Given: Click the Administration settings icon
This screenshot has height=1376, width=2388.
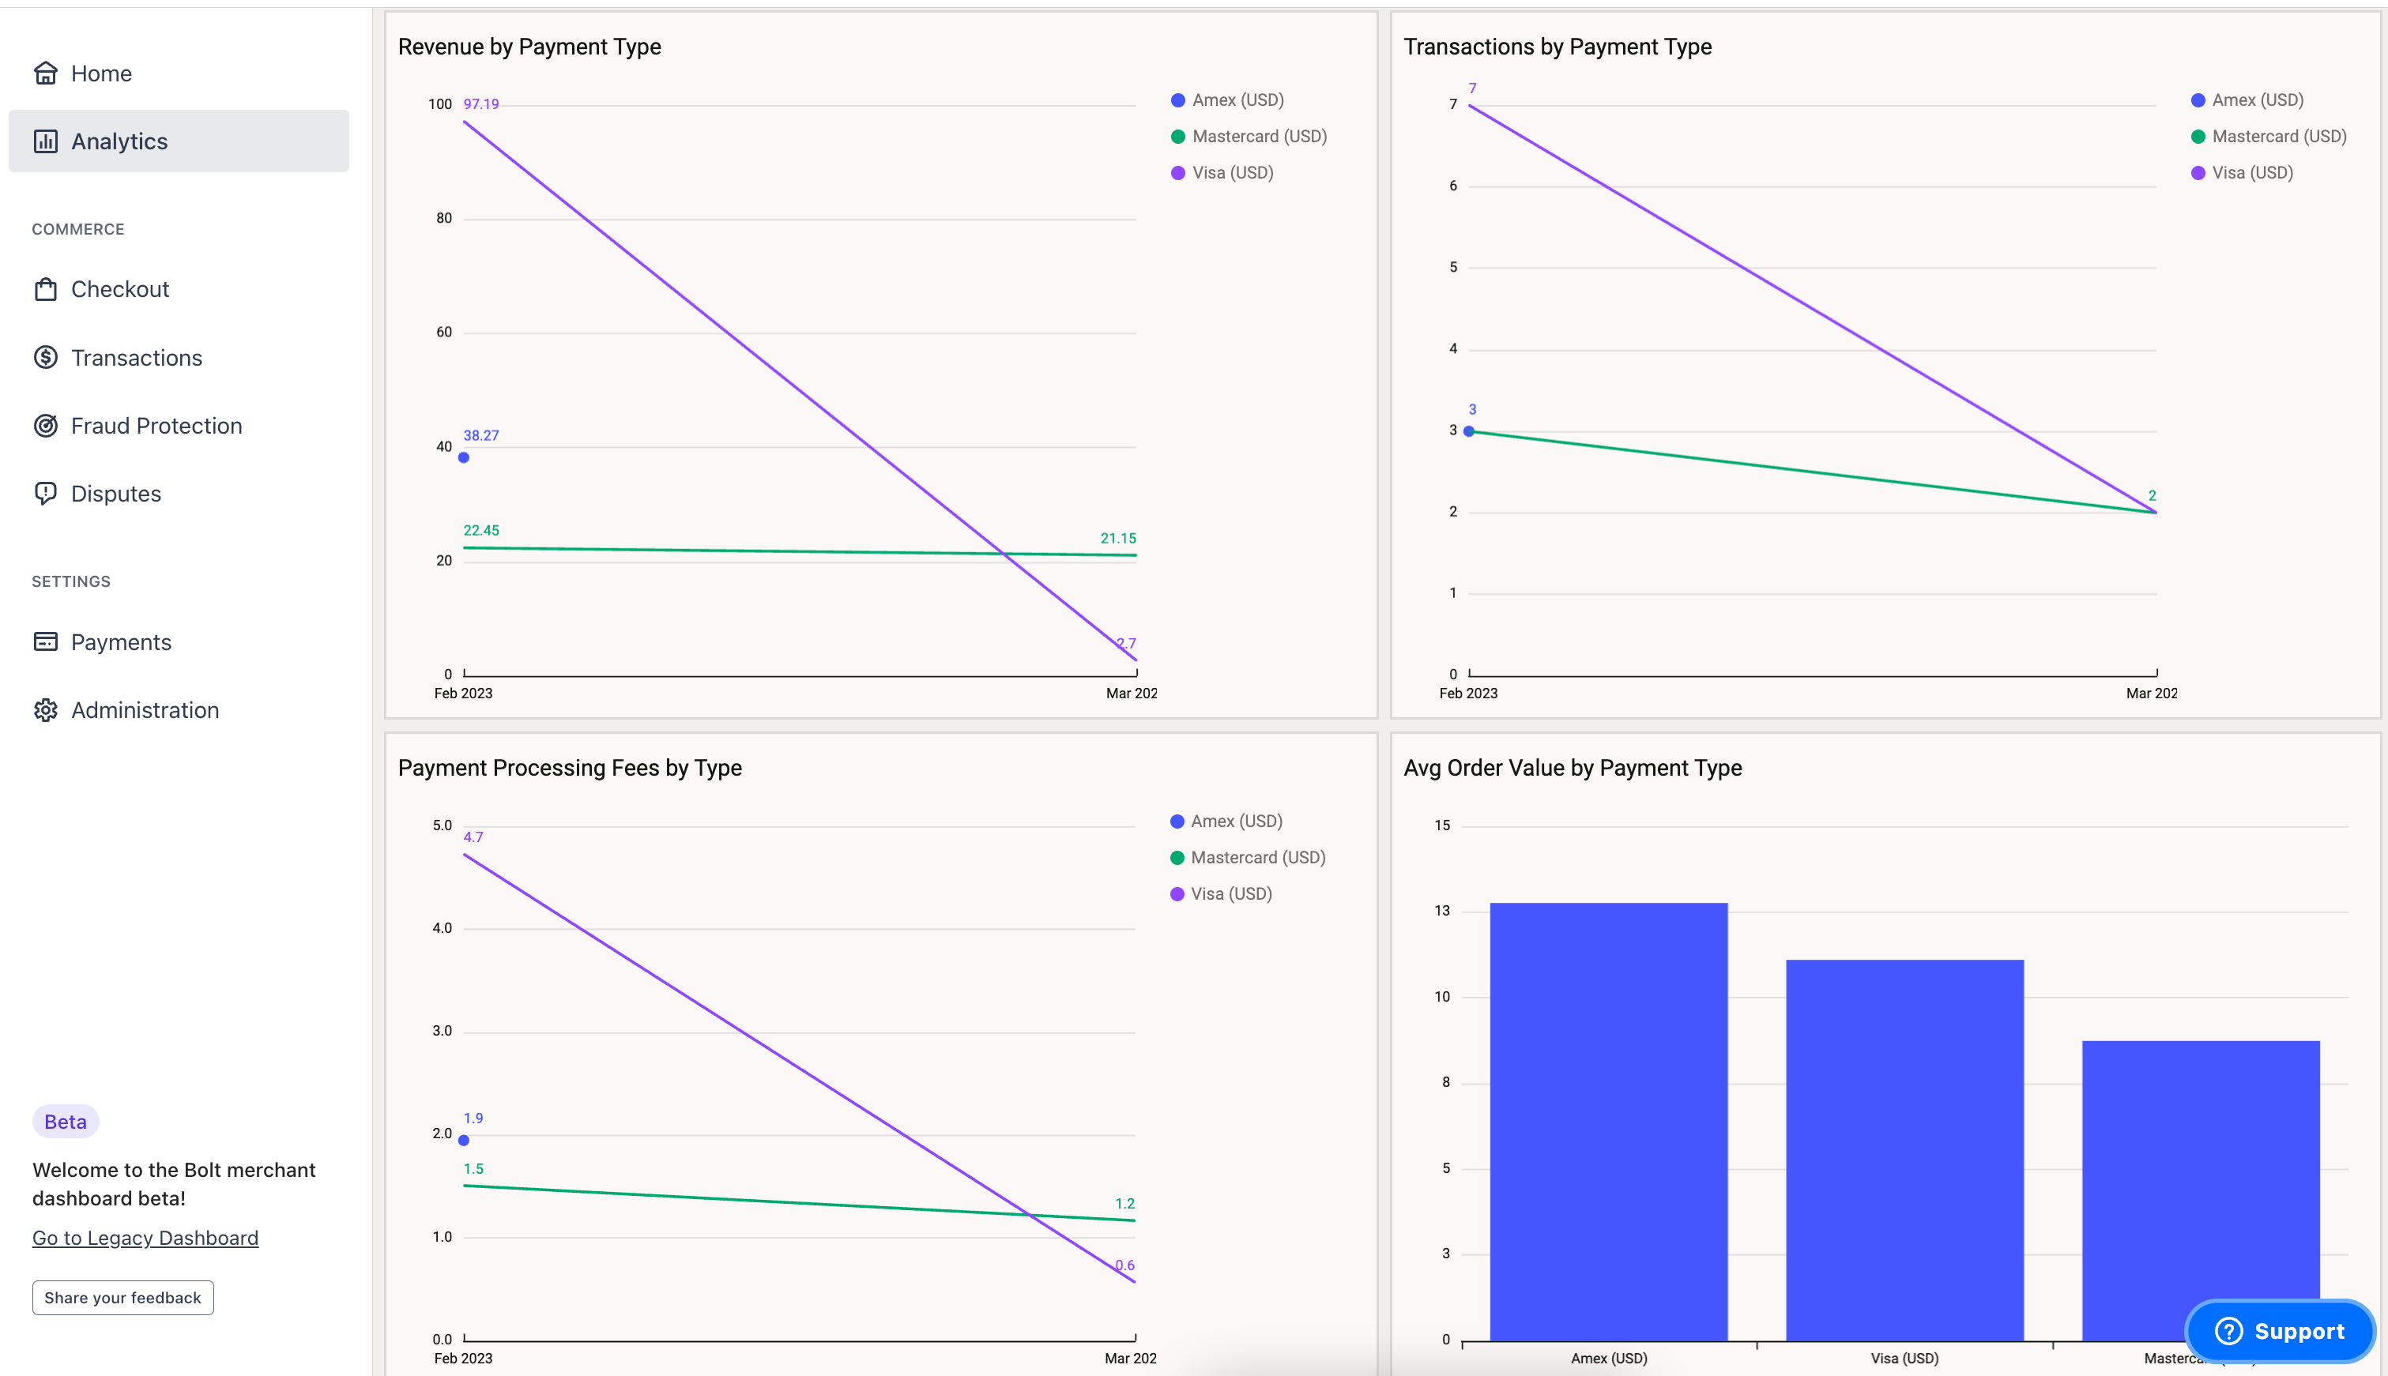Looking at the screenshot, I should (x=46, y=709).
